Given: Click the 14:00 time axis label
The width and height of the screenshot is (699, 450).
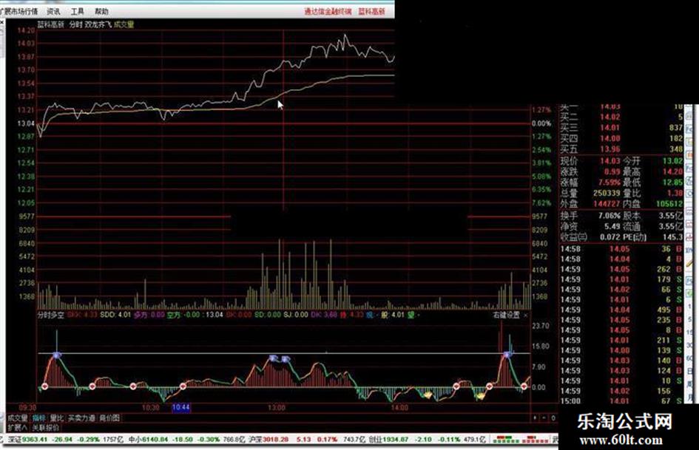Looking at the screenshot, I should tap(399, 408).
